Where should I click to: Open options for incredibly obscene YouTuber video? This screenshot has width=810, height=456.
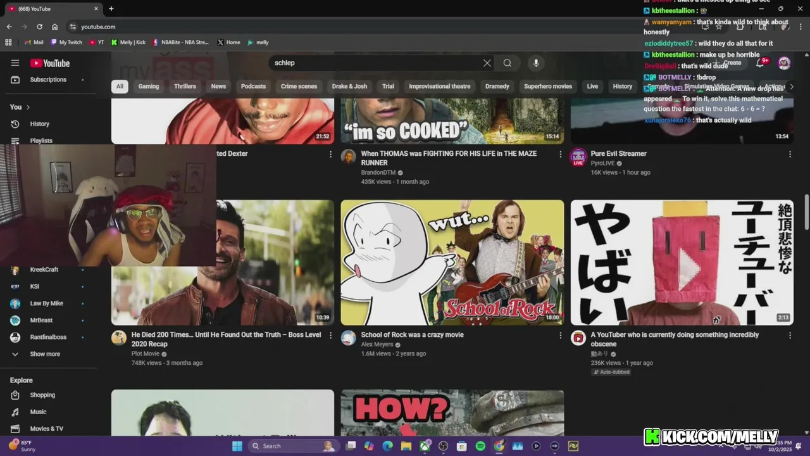790,335
